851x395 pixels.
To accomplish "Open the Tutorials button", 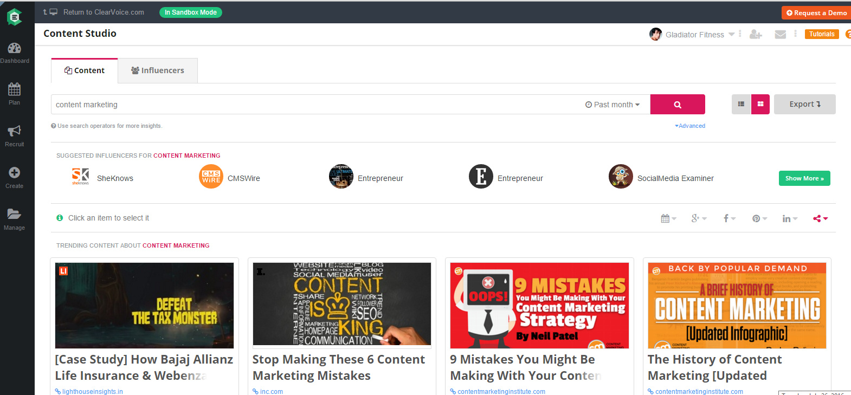I will click(x=822, y=34).
